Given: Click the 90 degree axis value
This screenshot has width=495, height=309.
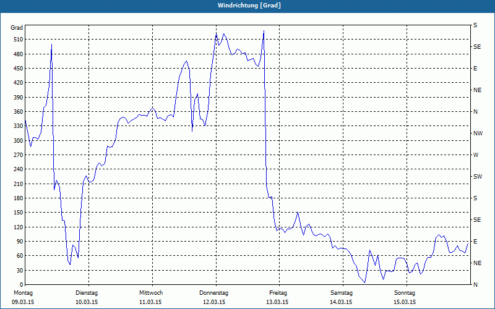Looking at the screenshot, I should 20,242.
